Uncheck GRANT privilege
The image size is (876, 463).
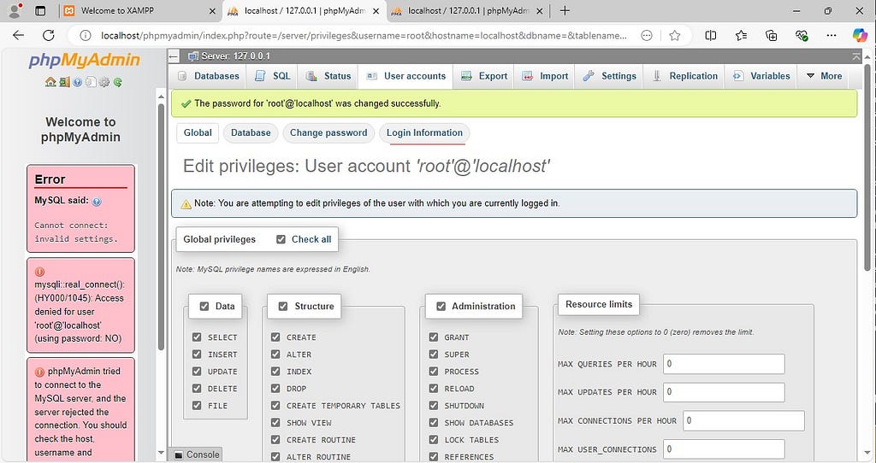[x=434, y=337]
